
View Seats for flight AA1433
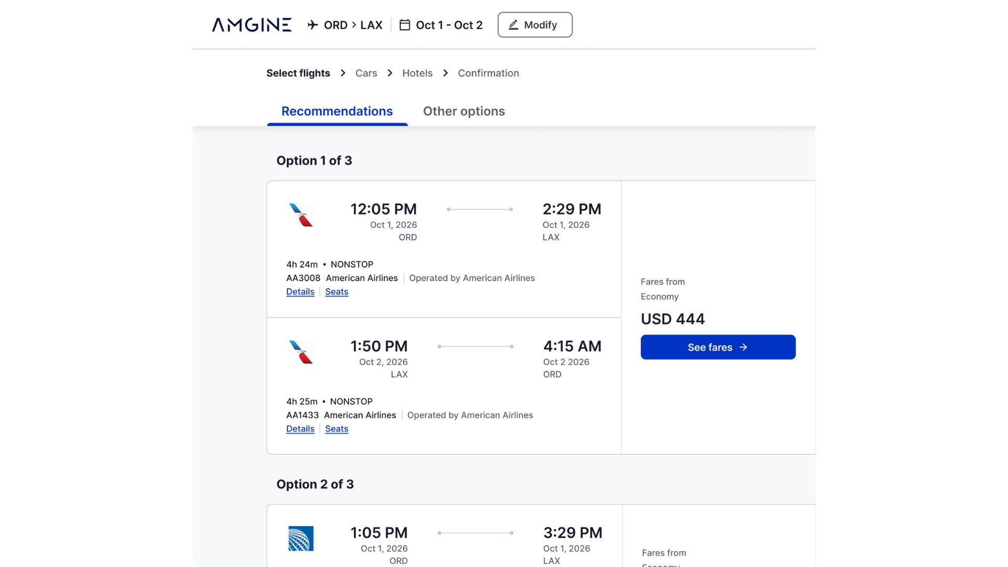337,428
